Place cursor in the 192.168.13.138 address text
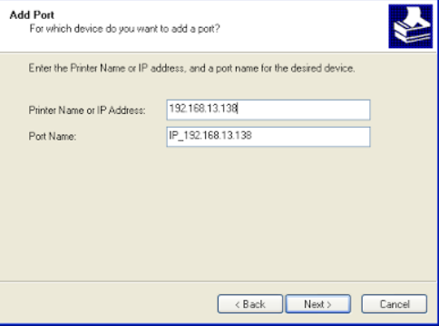The width and height of the screenshot is (439, 326). (203, 108)
